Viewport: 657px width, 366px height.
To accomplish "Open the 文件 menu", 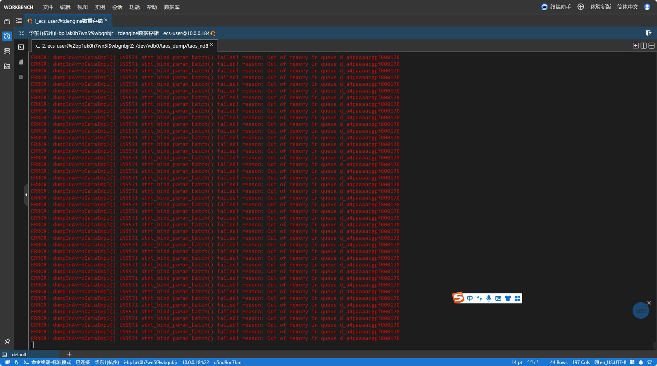I will [48, 7].
